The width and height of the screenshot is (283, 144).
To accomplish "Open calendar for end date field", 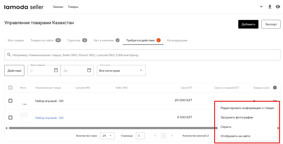I will pyautogui.click(x=89, y=70).
